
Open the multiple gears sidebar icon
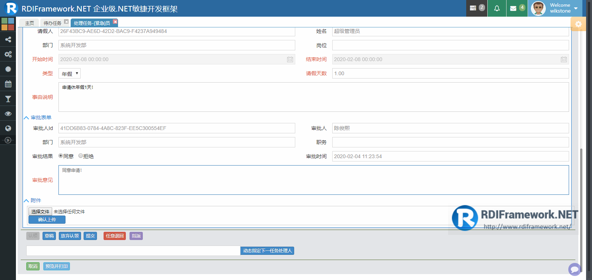[x=8, y=54]
